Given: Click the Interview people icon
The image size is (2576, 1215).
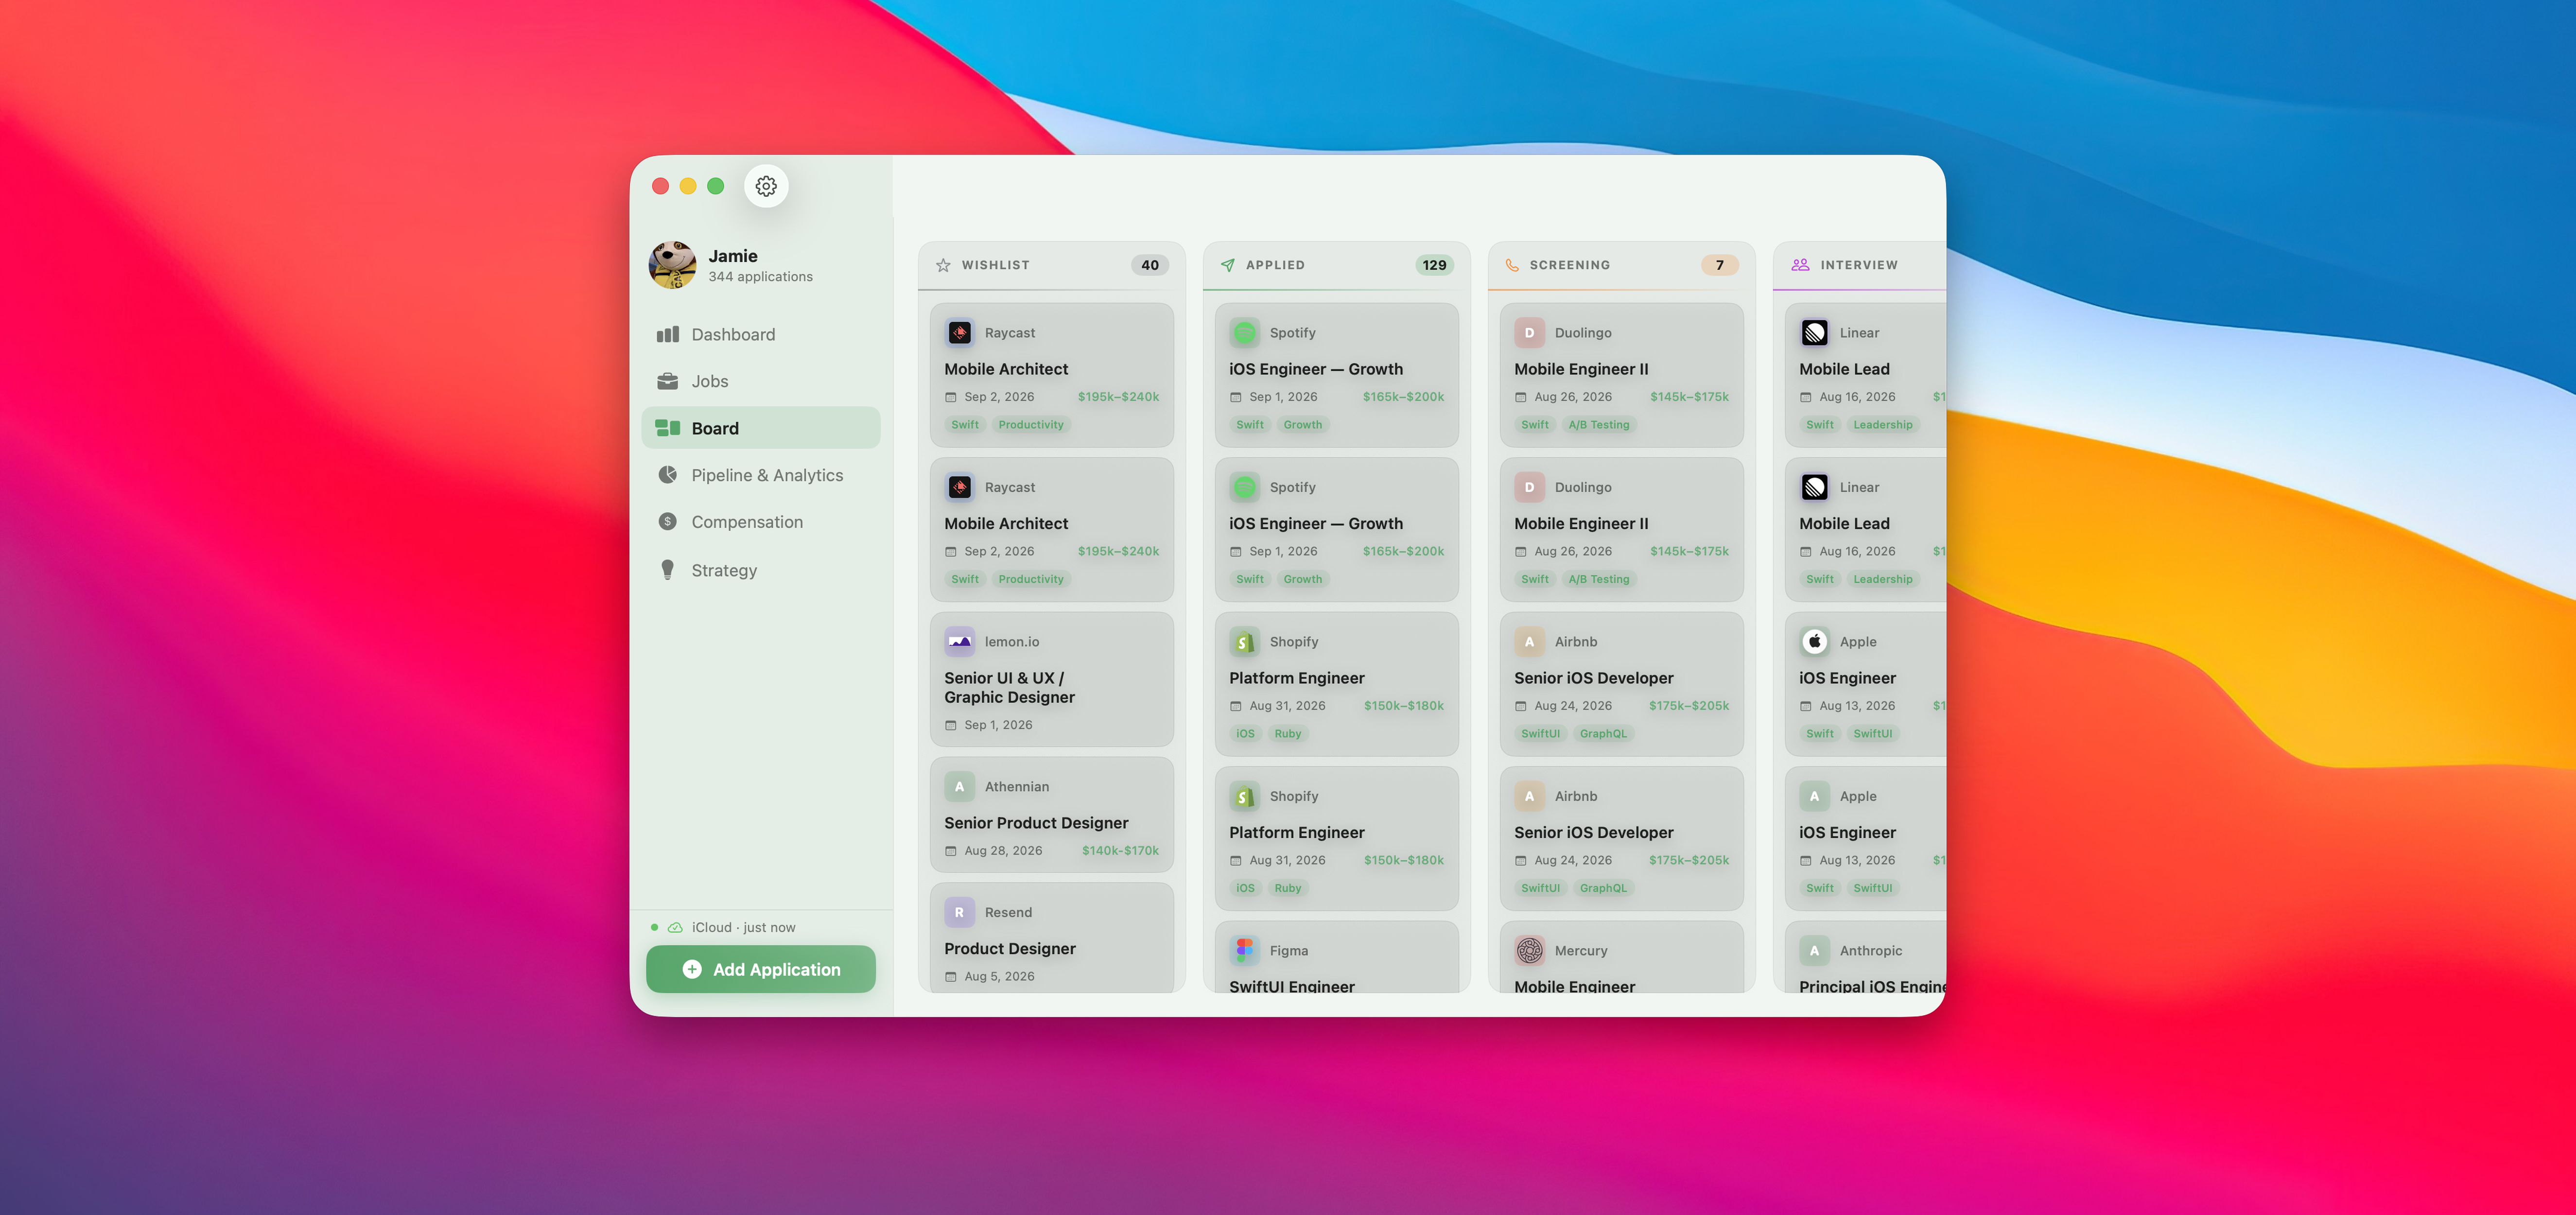Looking at the screenshot, I should click(1800, 265).
